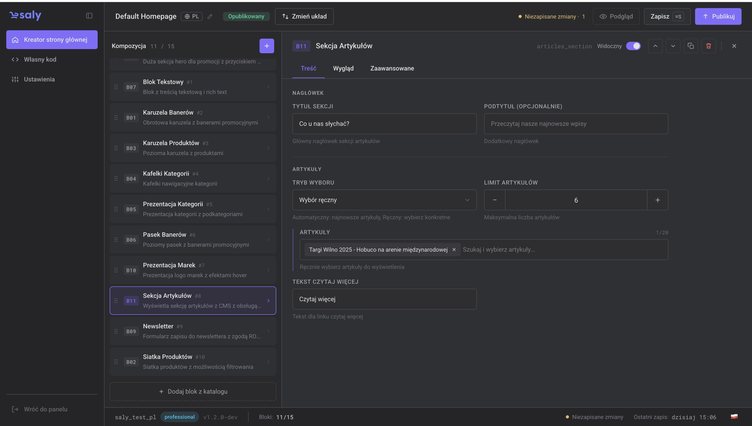The height and width of the screenshot is (426, 752).
Task: Remove the Targi Wilno 2025 article tag
Action: [454, 250]
